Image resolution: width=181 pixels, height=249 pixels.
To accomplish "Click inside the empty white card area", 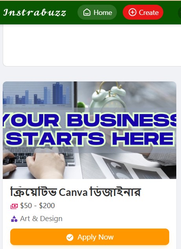I will tap(92, 45).
